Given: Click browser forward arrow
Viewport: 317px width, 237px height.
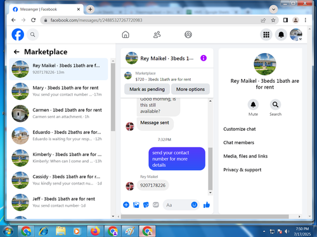Looking at the screenshot, I should [23, 20].
